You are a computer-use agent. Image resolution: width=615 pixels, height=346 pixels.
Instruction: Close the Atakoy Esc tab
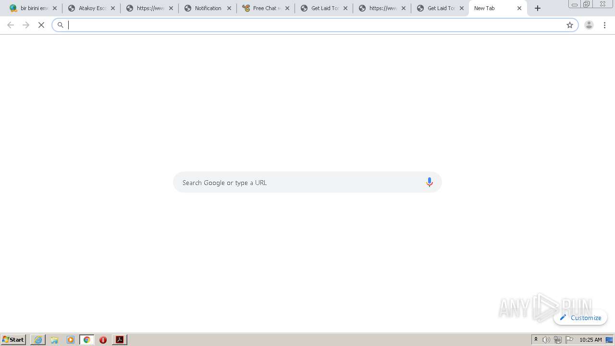113,8
